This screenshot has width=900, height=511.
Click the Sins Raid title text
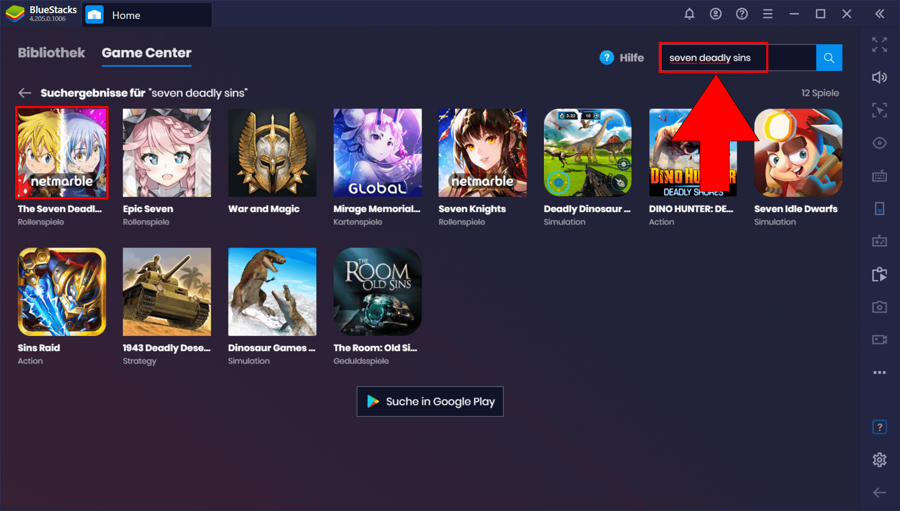(x=39, y=348)
